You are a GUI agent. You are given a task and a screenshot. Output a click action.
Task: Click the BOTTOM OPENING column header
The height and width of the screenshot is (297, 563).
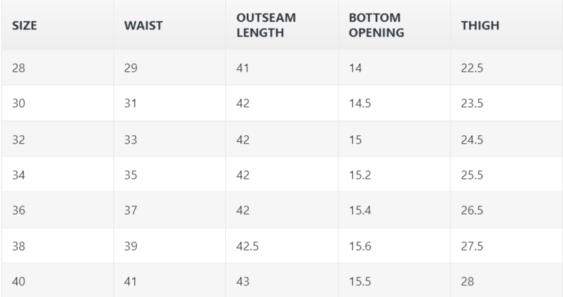[x=376, y=25]
